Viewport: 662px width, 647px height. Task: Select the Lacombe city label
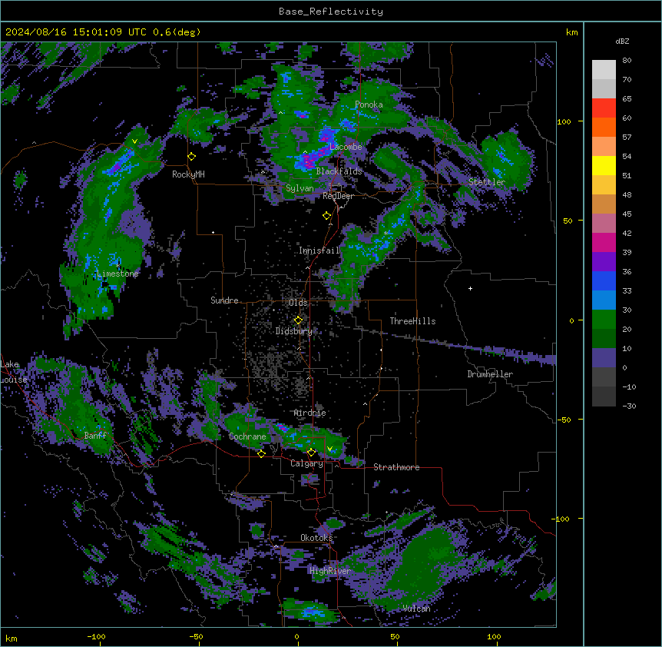coord(346,147)
